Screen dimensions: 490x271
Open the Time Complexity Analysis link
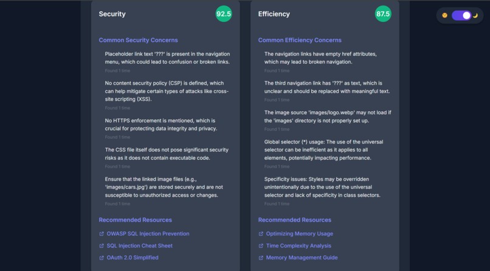[x=298, y=245]
